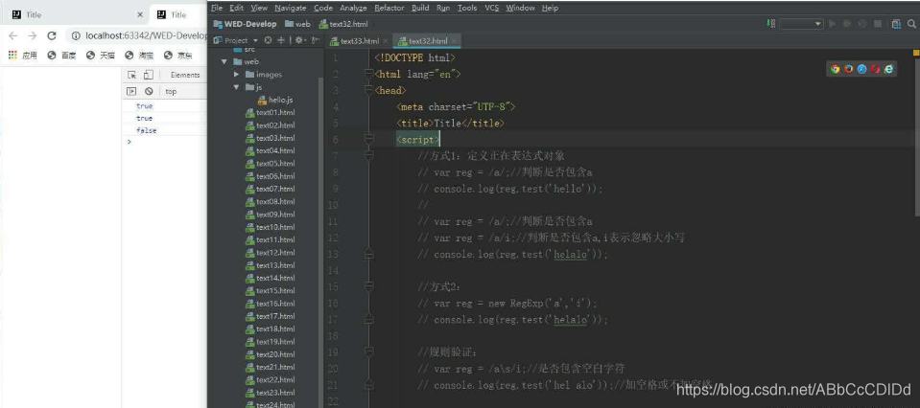Fold comment block starting 方式1 line 7
Screen dimensions: 920x408
pos(368,156)
